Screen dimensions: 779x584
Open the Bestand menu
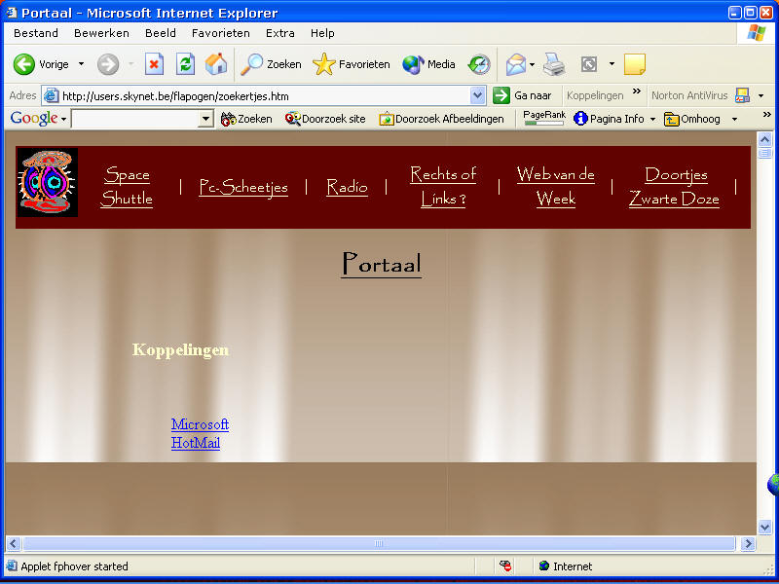click(x=36, y=33)
